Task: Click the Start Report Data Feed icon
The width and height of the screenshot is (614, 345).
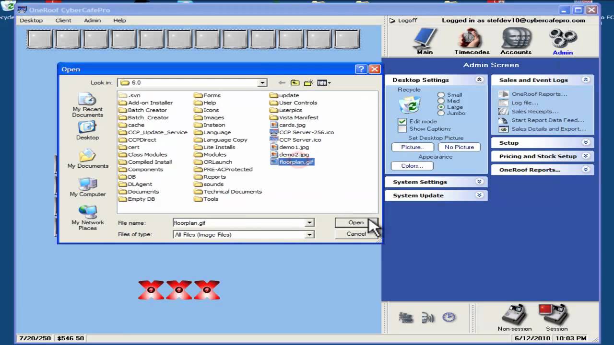Action: coord(503,120)
